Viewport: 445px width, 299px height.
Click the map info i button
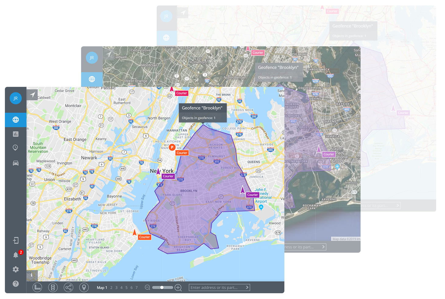tap(31, 275)
